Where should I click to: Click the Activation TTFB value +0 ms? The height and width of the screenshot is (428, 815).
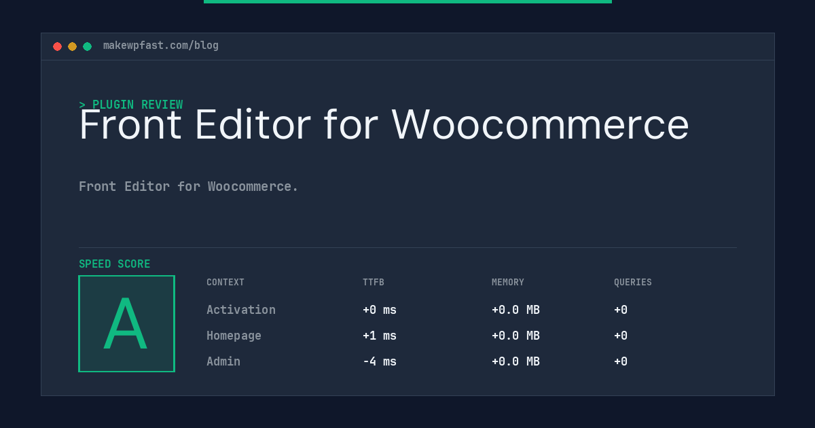[x=380, y=310]
